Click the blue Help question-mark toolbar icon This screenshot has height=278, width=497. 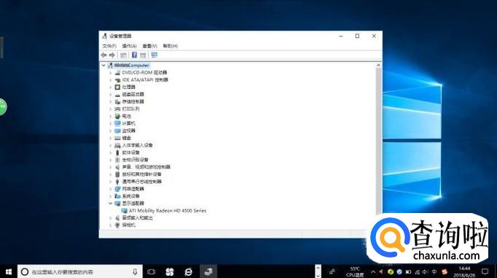(134, 55)
